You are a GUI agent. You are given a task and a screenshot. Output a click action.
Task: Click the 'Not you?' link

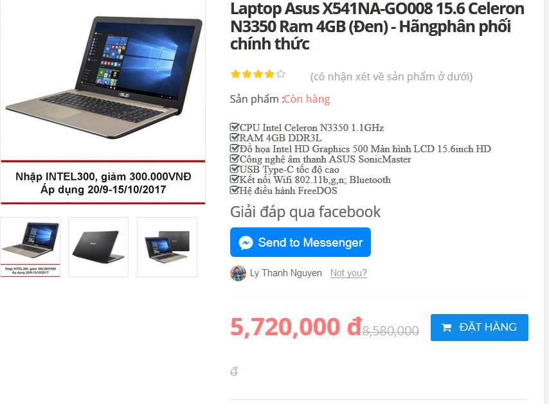[348, 273]
